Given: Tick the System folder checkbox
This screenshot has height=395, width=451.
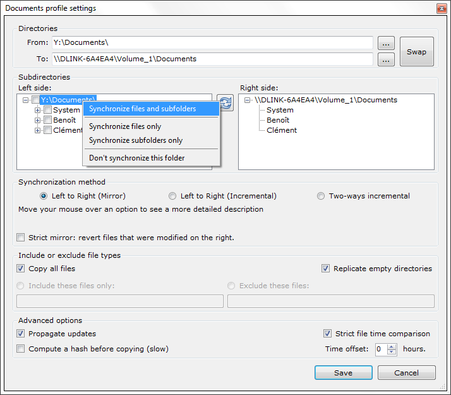Looking at the screenshot, I should pos(47,110).
